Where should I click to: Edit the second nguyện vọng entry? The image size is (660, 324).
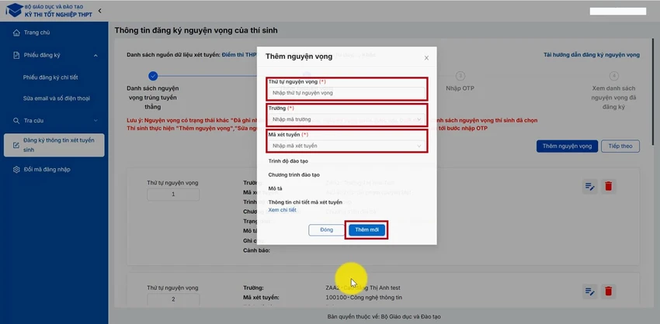589,291
